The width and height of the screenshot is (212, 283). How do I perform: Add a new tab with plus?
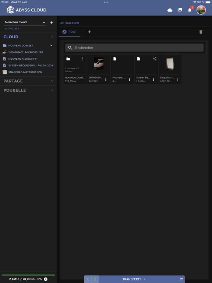pos(89,32)
